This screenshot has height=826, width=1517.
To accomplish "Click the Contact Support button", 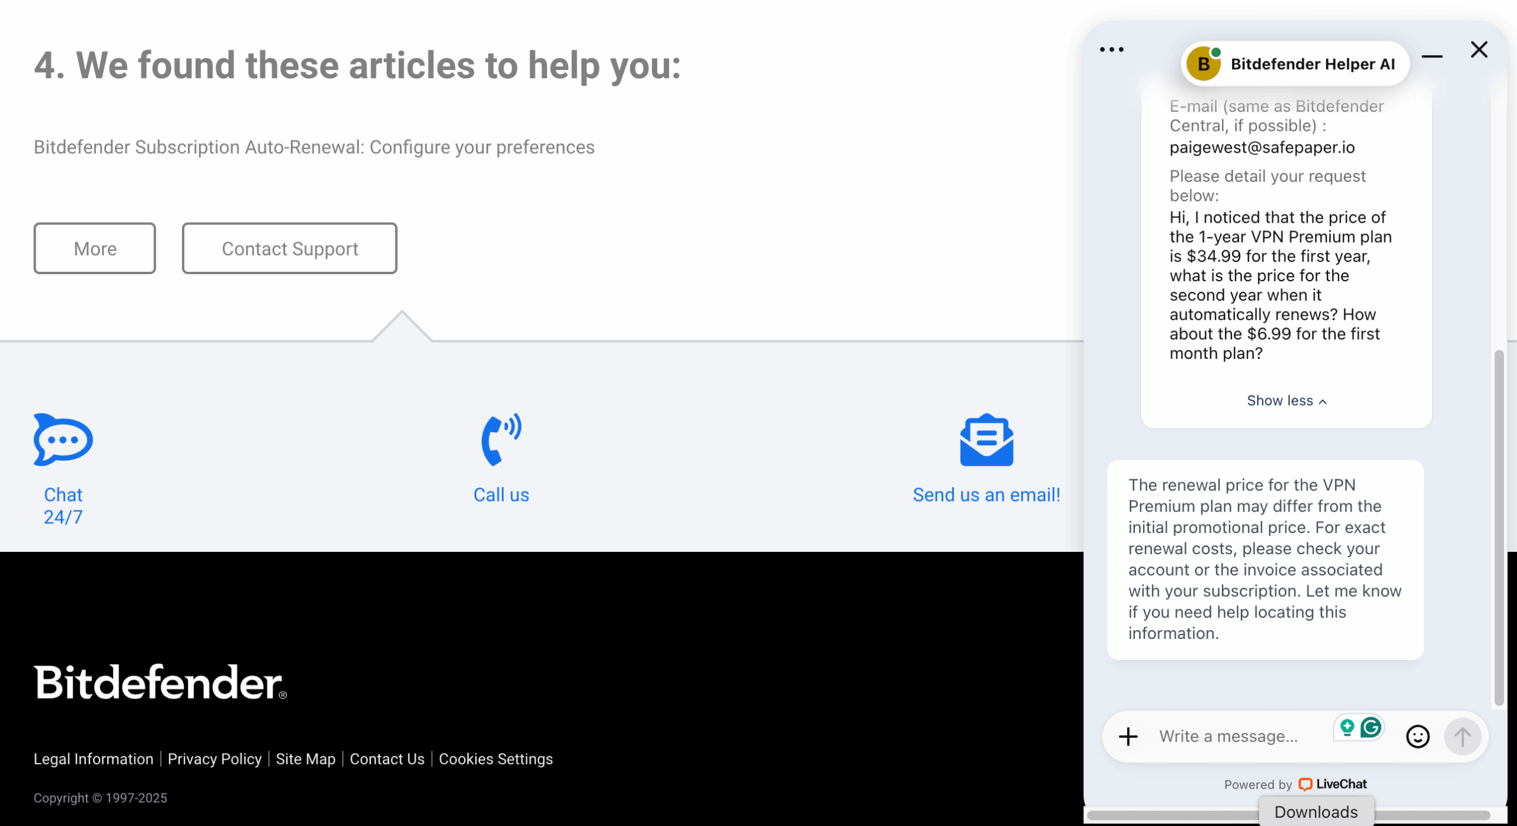I will tap(290, 249).
